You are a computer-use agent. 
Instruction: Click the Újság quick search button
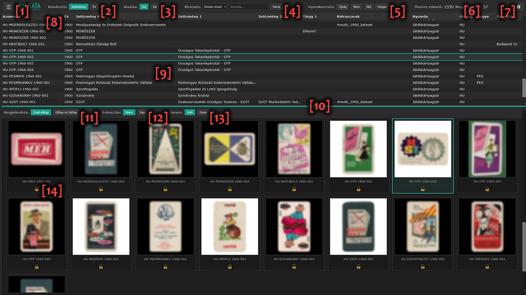click(343, 7)
